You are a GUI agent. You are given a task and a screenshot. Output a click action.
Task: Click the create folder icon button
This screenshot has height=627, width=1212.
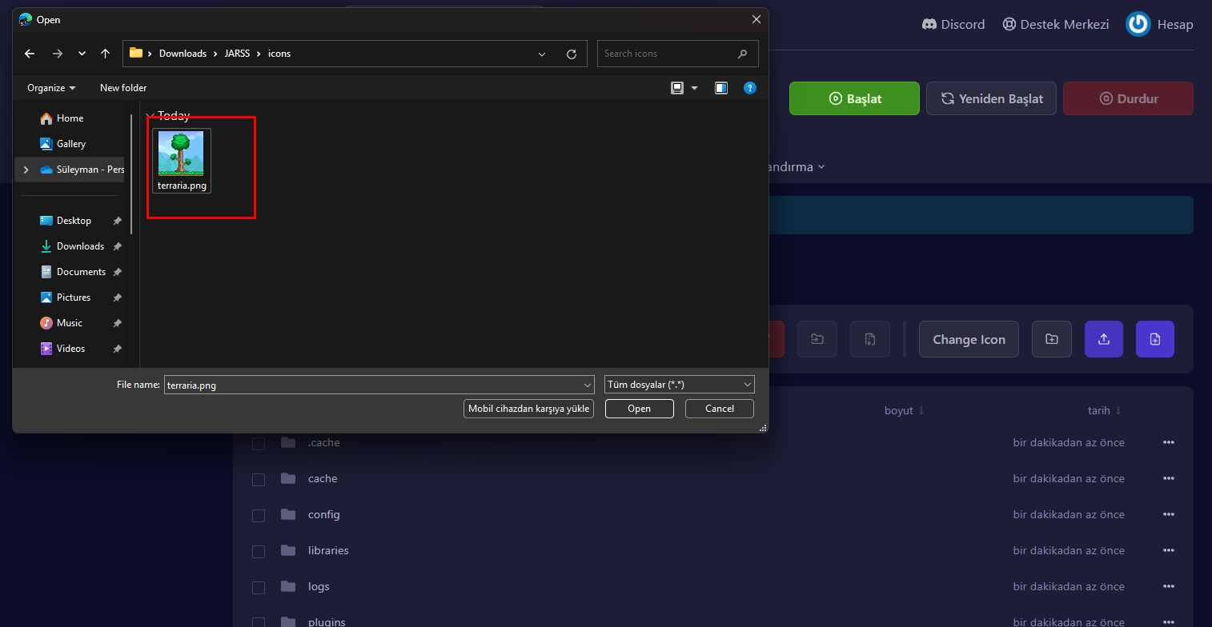[1052, 339]
